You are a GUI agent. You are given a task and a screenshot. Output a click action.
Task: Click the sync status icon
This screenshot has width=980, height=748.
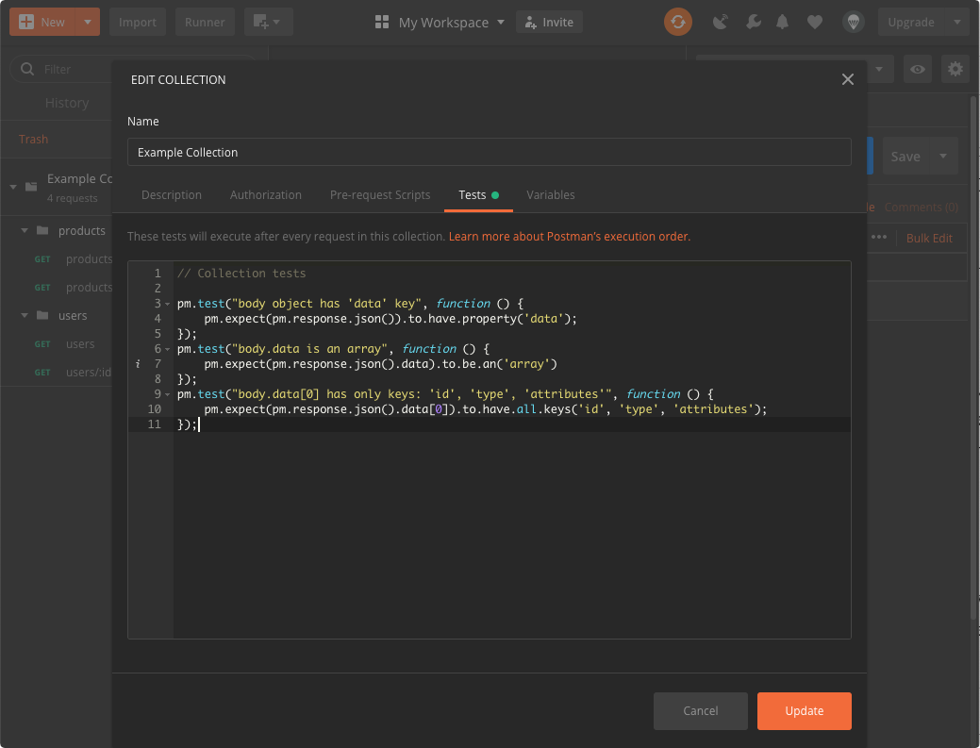pyautogui.click(x=677, y=22)
